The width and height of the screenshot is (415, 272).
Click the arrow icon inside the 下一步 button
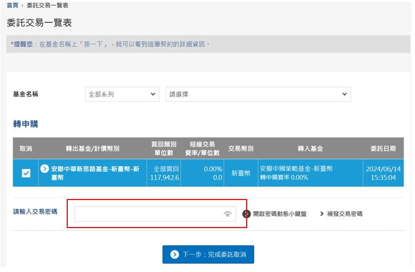[x=175, y=255]
